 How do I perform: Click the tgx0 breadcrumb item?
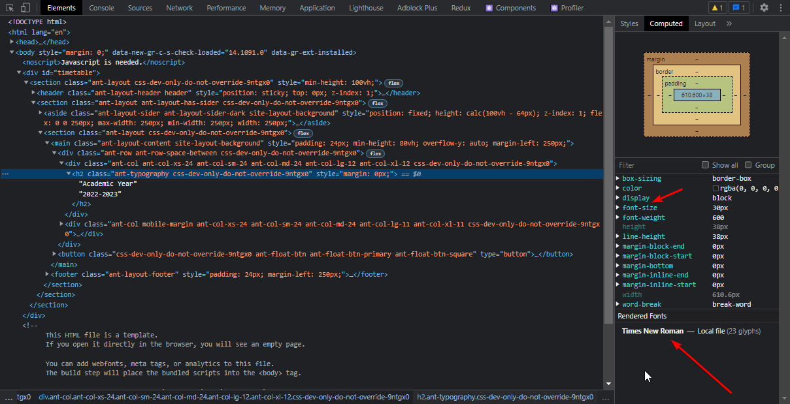[24, 397]
